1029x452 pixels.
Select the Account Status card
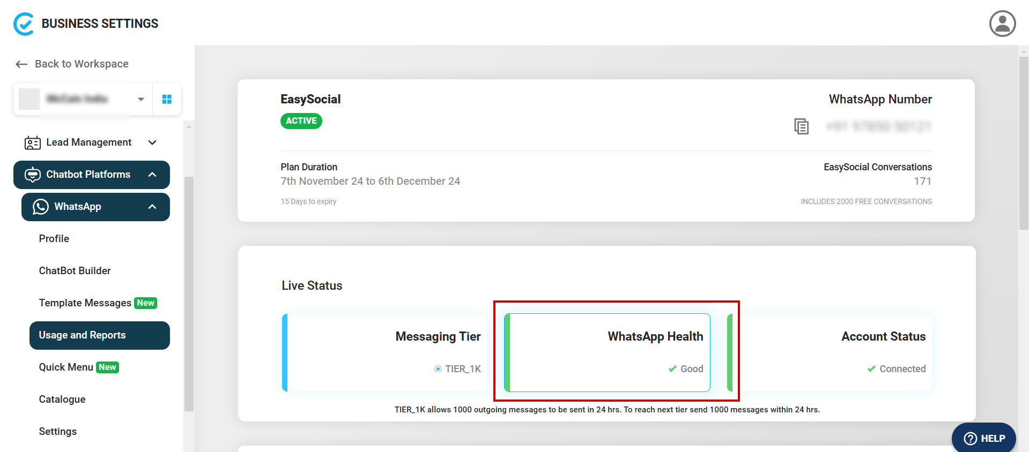coord(830,352)
